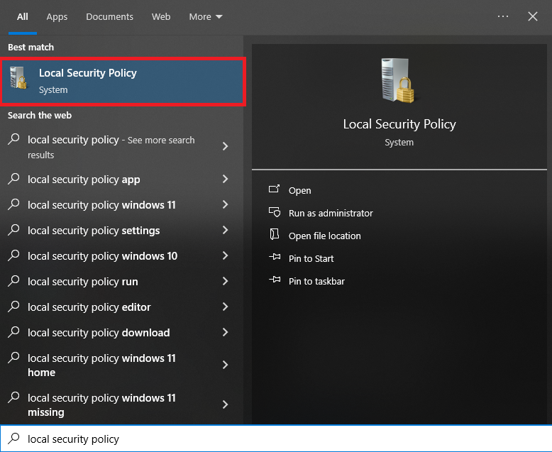Click the Pin to Start pin icon

(275, 257)
